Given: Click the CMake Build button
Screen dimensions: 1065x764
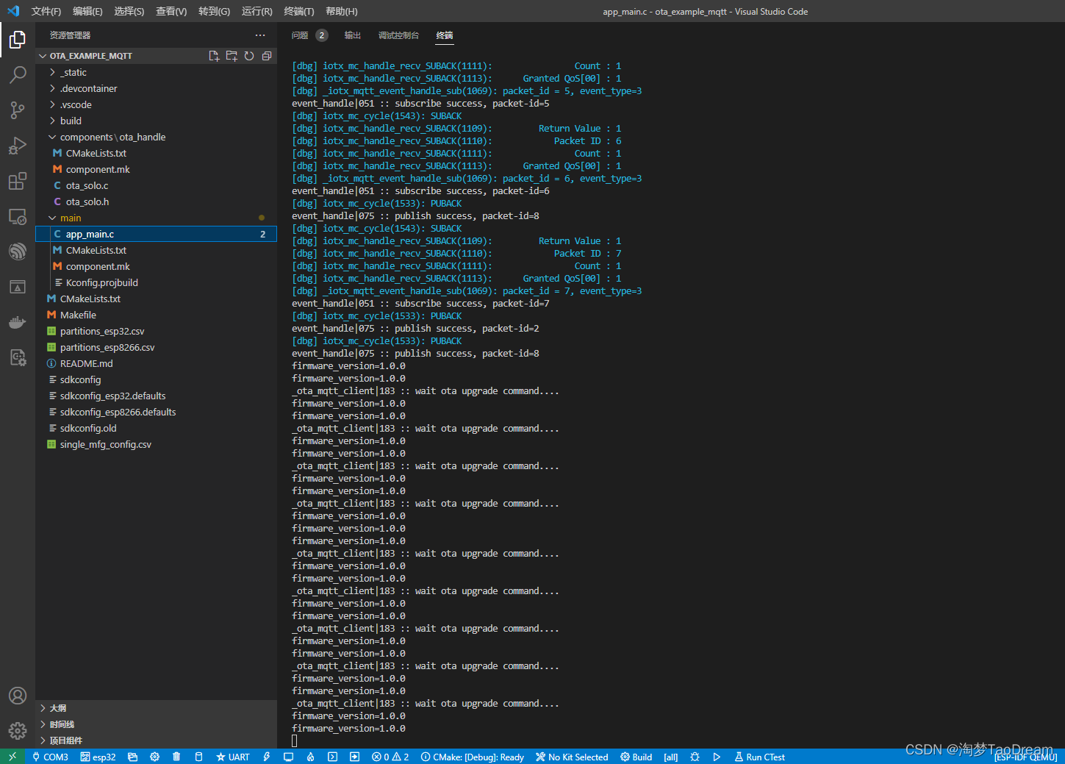Looking at the screenshot, I should (x=636, y=757).
